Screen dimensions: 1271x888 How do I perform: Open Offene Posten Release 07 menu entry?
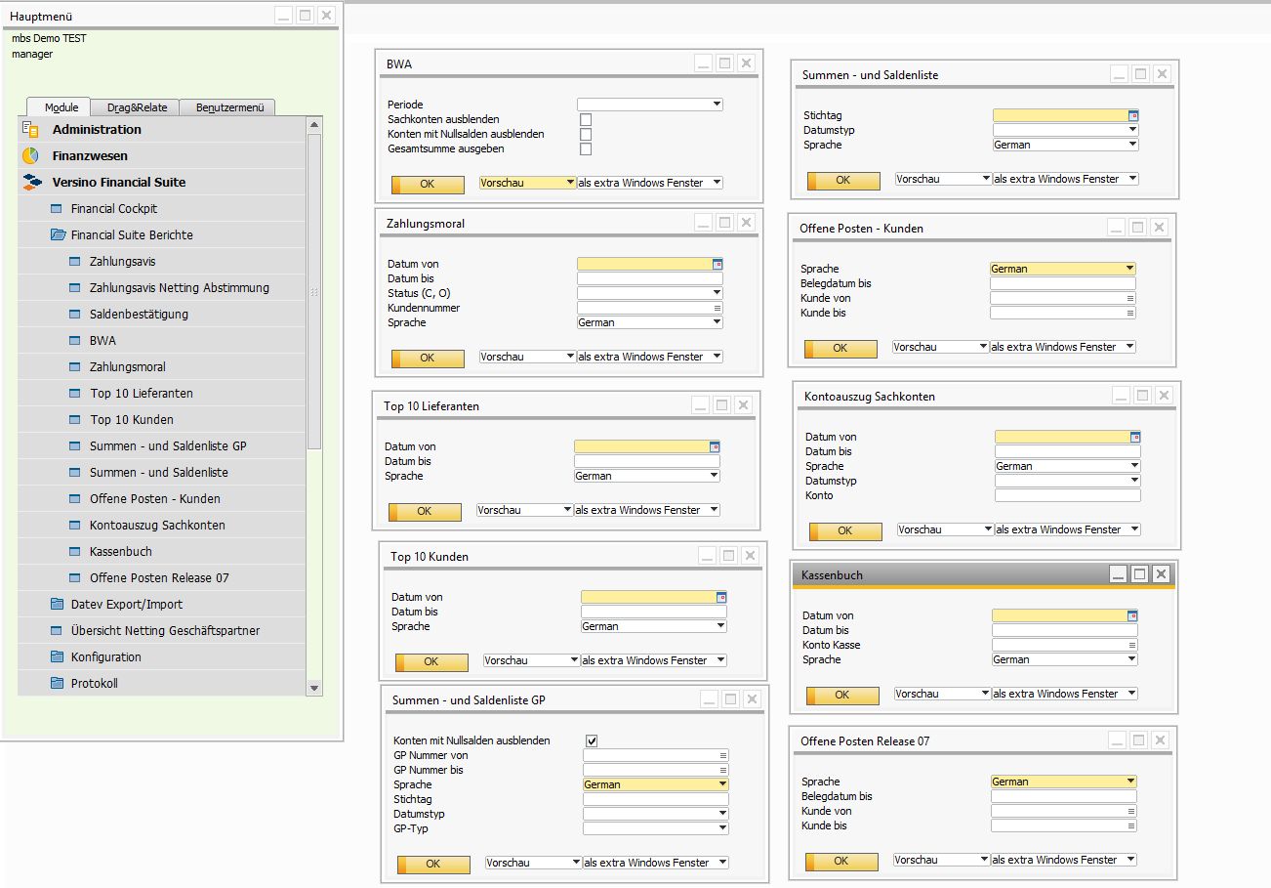pyautogui.click(x=159, y=577)
